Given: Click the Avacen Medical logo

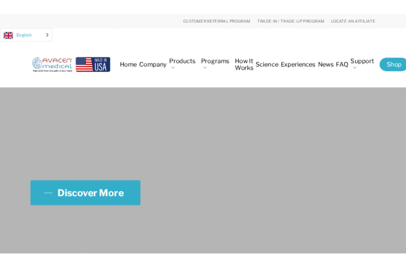Looking at the screenshot, I should tap(52, 64).
